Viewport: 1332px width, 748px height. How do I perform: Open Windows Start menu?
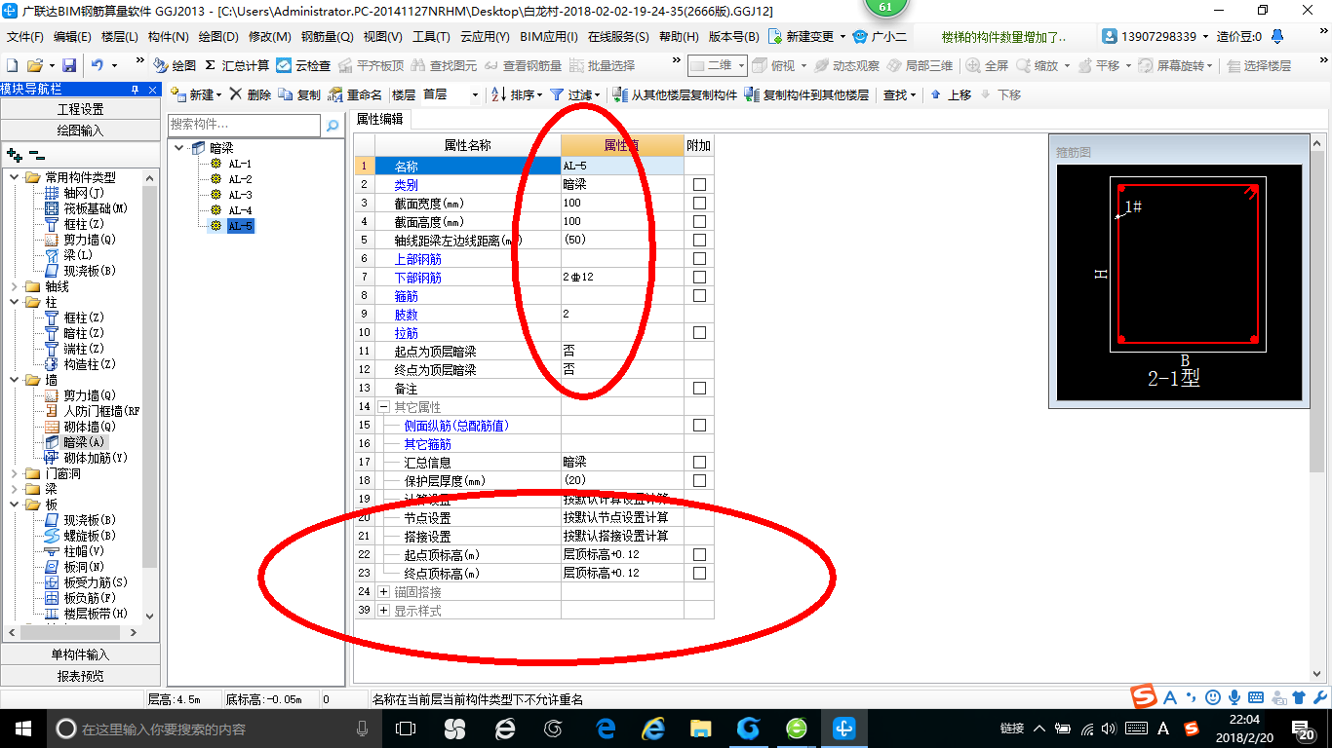[x=21, y=728]
